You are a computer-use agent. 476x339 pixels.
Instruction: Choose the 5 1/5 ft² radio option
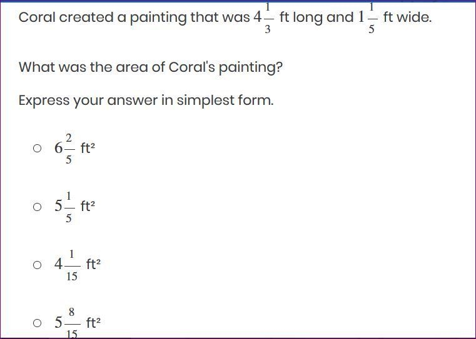[x=37, y=207]
